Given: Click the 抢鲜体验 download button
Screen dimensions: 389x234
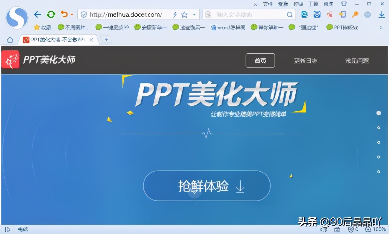Looking at the screenshot, I should pyautogui.click(x=207, y=186).
